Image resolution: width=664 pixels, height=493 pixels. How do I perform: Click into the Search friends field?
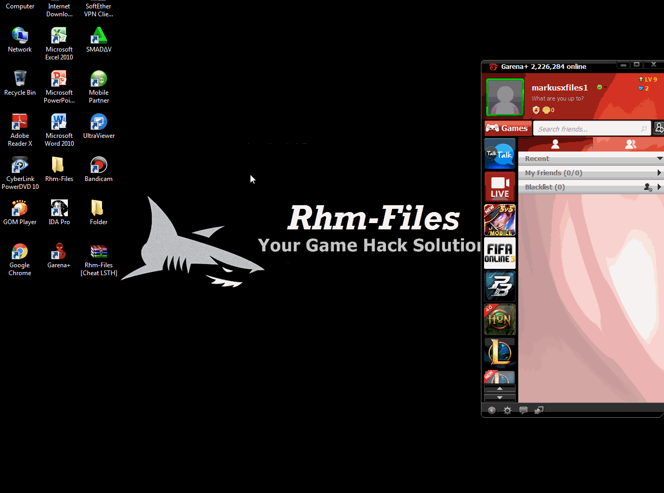coord(592,129)
